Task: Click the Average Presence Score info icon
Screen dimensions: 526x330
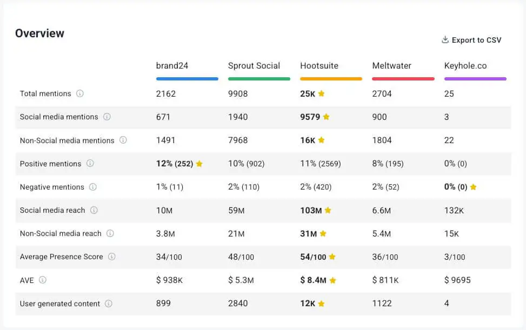Action: (x=112, y=257)
